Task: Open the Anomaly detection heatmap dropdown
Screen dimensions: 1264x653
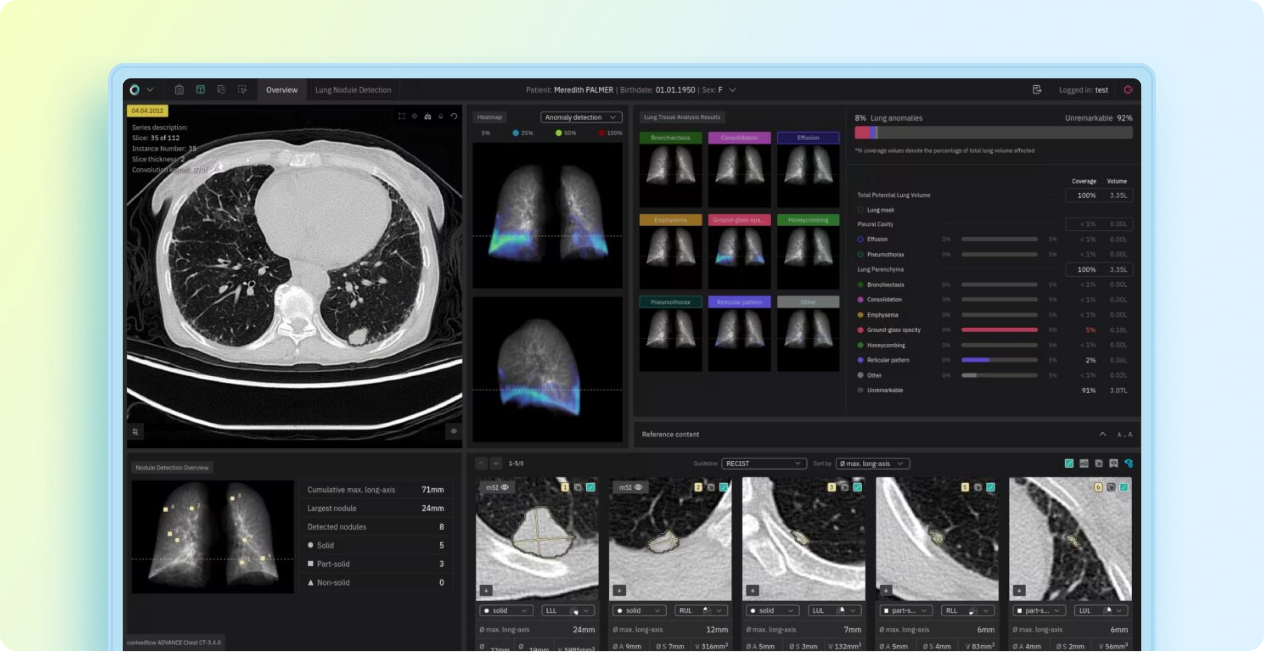Action: point(581,117)
